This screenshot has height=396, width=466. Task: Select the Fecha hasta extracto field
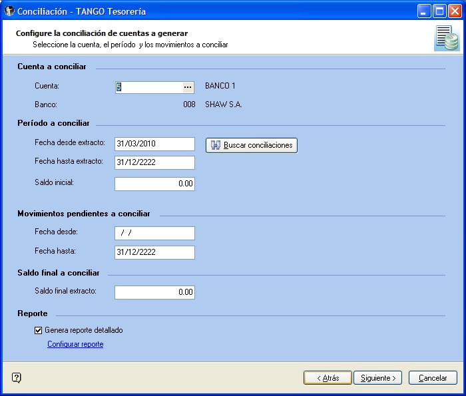(154, 162)
